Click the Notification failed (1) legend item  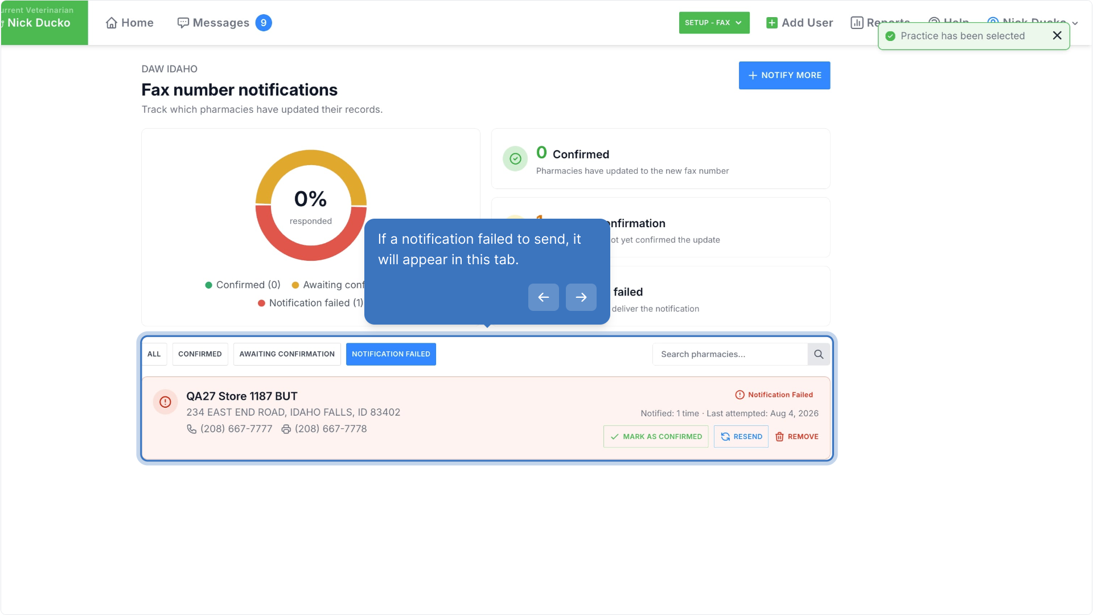pos(311,303)
